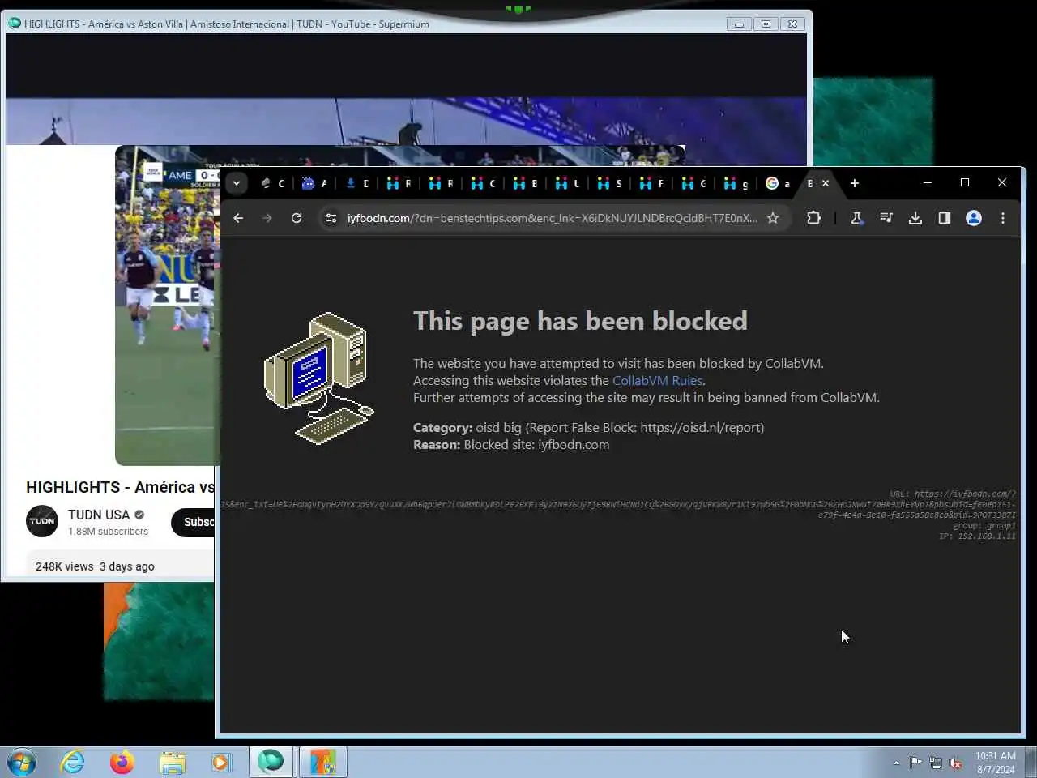The height and width of the screenshot is (778, 1037).
Task: Show hidden system tray icons
Action: tap(896, 763)
